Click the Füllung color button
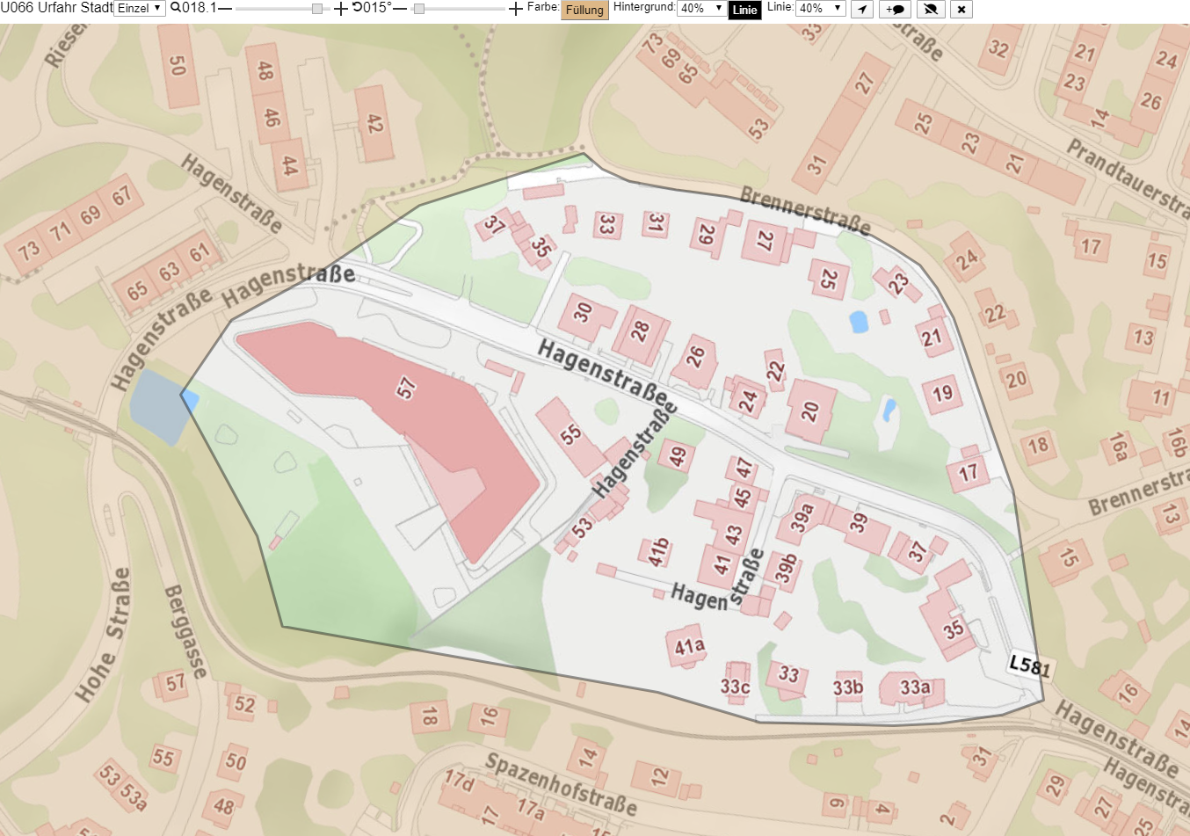 (x=584, y=10)
